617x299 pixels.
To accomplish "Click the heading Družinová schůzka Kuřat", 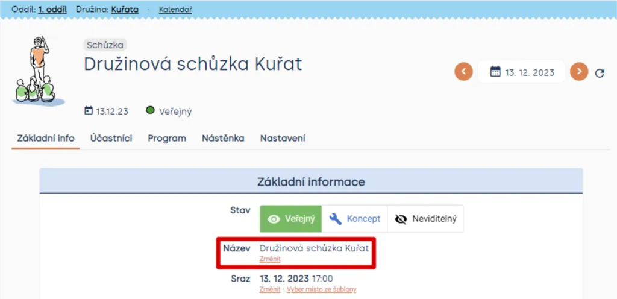I will (x=193, y=64).
